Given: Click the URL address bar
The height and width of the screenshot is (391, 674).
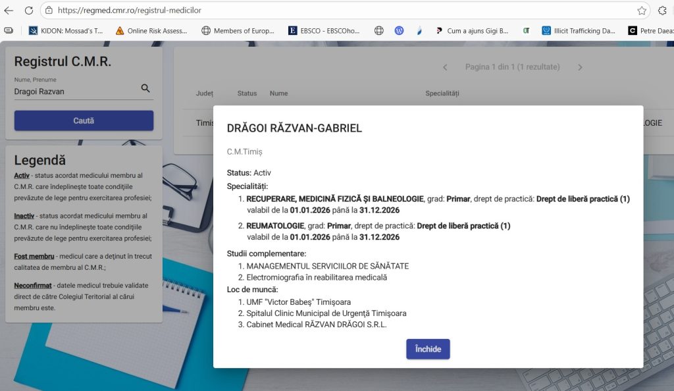Looking at the screenshot, I should (329, 11).
